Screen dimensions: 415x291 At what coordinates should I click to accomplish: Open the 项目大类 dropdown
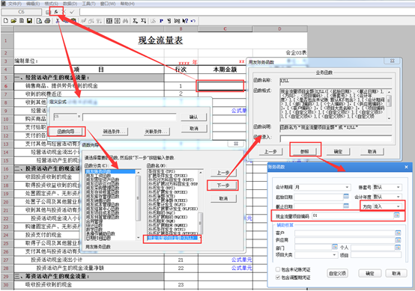(x=334, y=255)
